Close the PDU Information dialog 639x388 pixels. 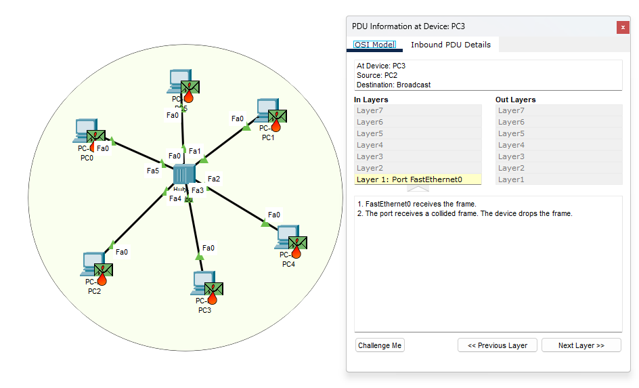coord(623,27)
